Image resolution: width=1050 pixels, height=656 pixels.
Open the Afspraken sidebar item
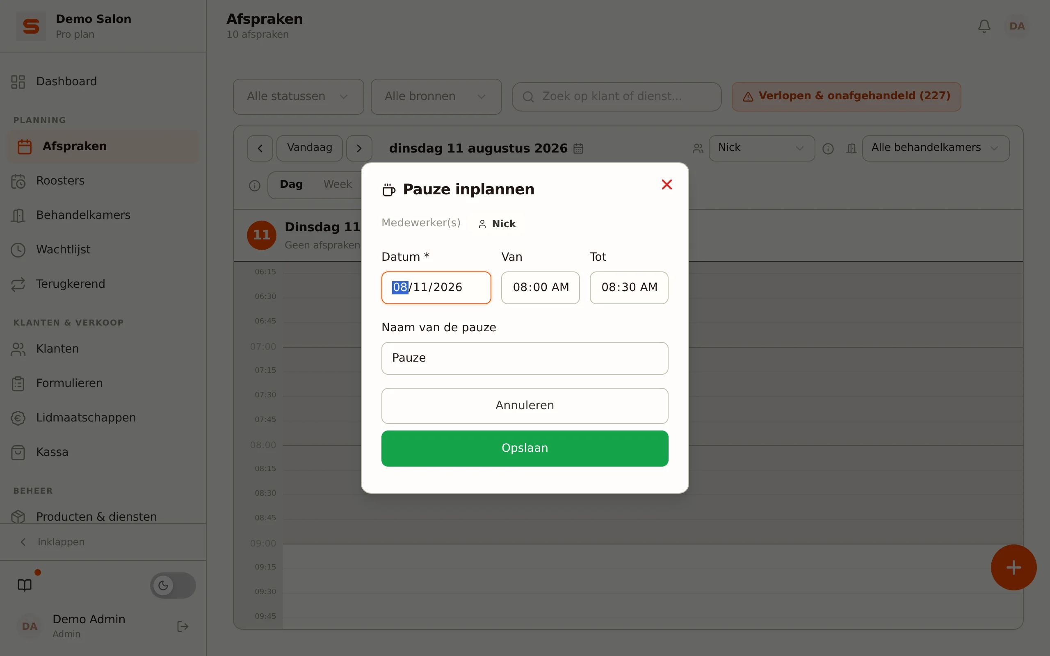tap(103, 147)
